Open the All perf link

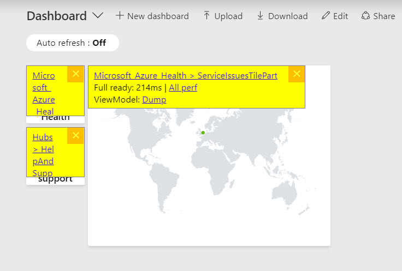pos(183,88)
